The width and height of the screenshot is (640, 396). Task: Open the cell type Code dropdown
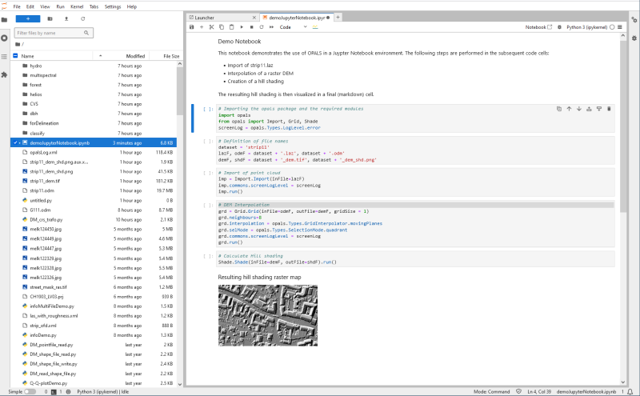click(x=291, y=27)
